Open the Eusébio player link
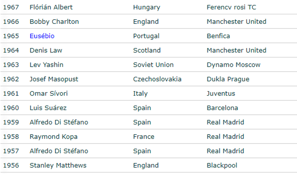The height and width of the screenshot is (174, 297). coord(42,36)
